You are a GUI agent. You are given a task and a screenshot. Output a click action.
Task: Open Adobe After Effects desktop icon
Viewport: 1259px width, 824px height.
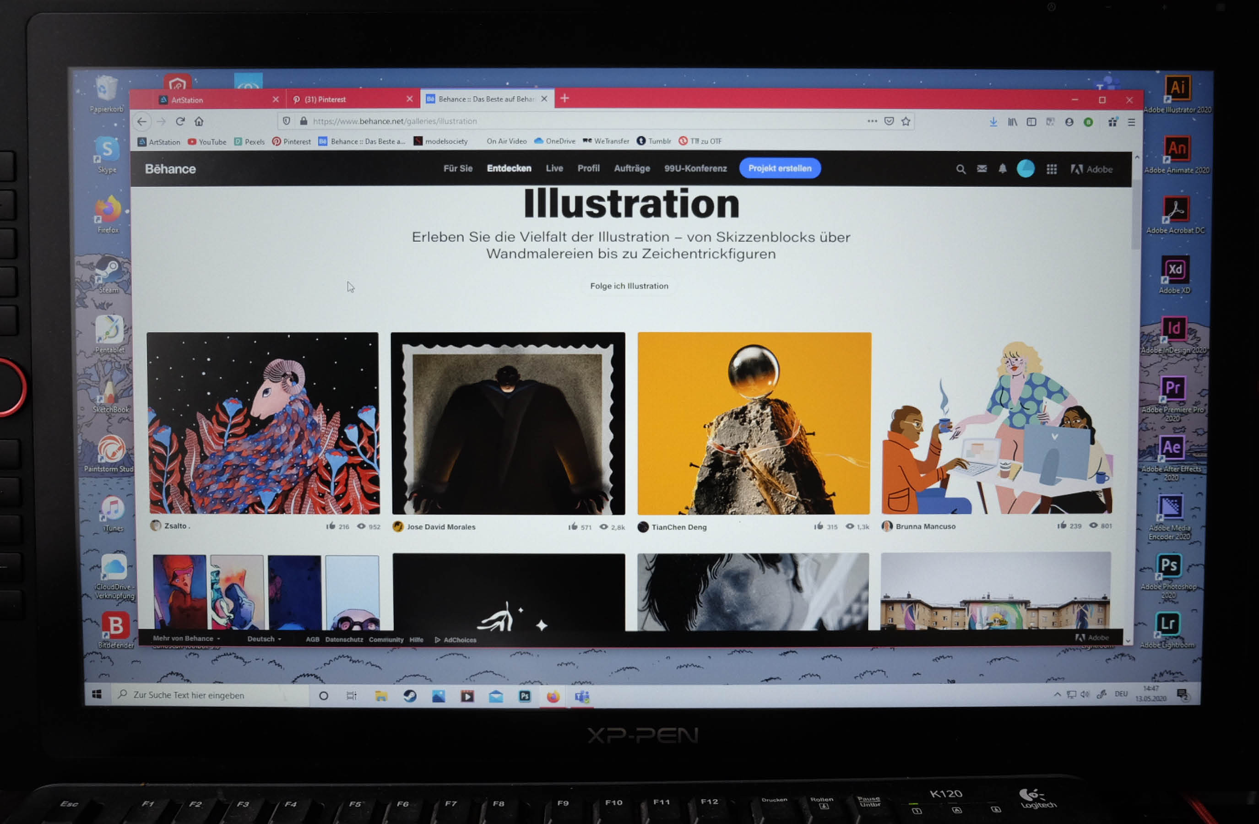coord(1171,458)
